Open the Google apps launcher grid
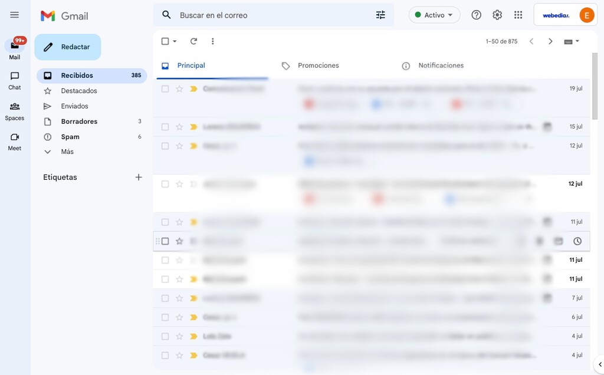The height and width of the screenshot is (375, 604). [518, 14]
